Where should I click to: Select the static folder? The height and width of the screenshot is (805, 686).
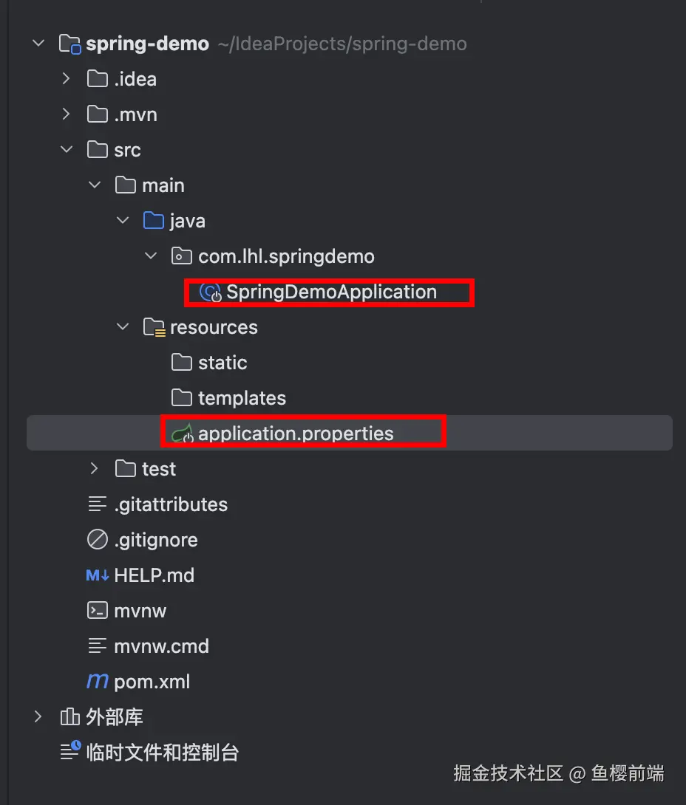222,363
